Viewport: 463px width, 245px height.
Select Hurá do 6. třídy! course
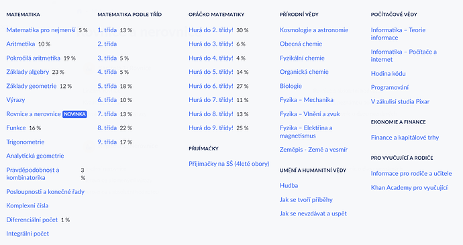coord(211,86)
